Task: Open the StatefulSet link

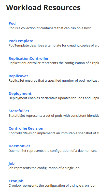Action: 19,111
